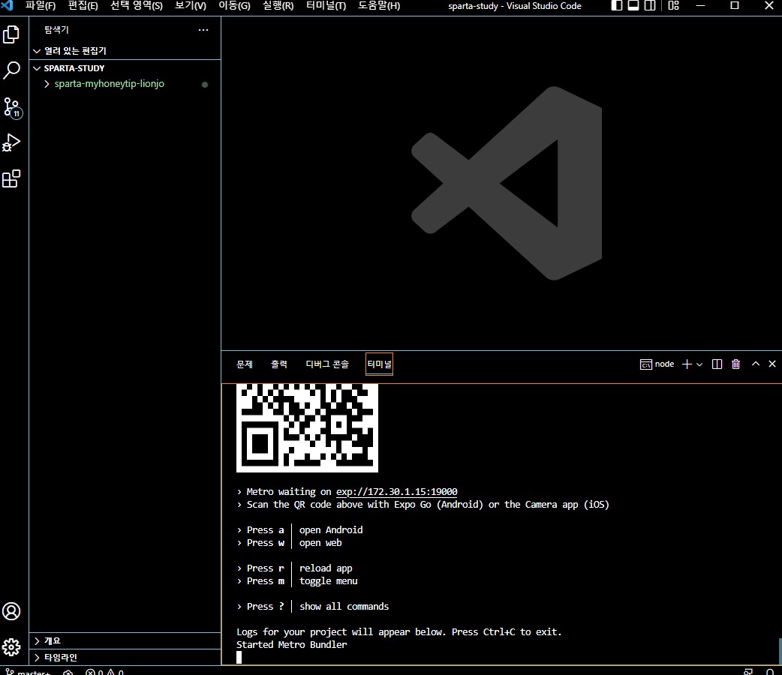Screen dimensions: 782x675
Task: Kill the terminal with trash icon
Action: (735, 364)
